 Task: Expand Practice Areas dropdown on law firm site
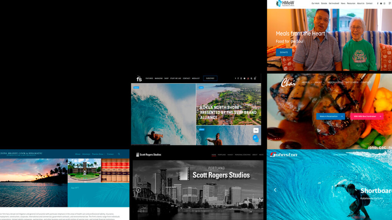click(x=98, y=154)
